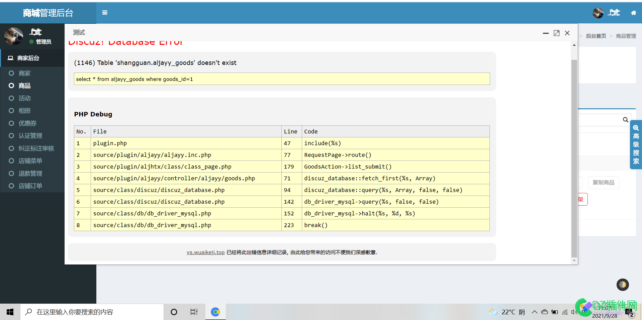Click the Code column header
This screenshot has height=320, width=642.
(395, 131)
